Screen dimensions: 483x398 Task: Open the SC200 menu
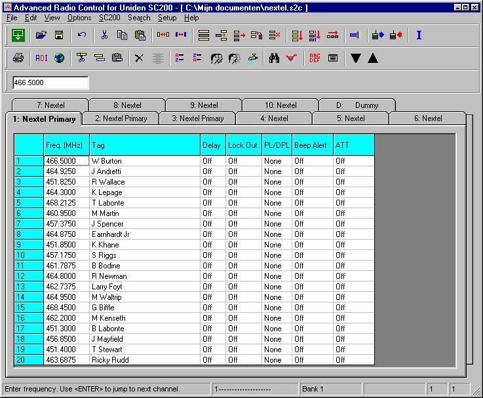pyautogui.click(x=109, y=18)
